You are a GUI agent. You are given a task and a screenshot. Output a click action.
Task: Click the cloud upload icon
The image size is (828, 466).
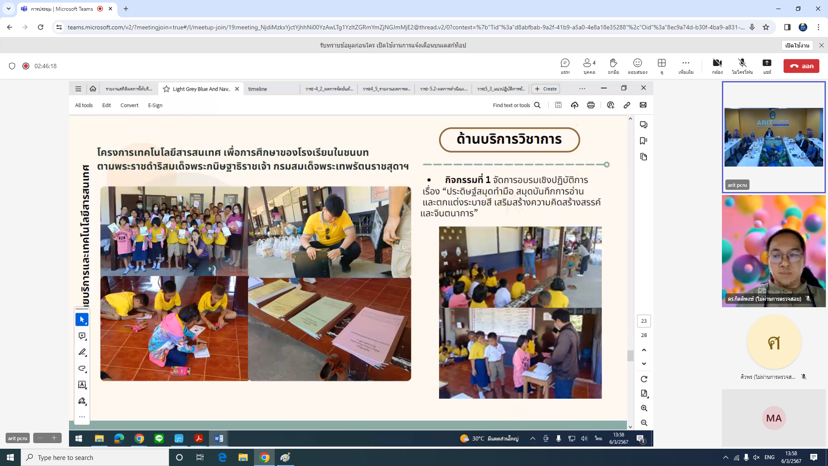pyautogui.click(x=574, y=105)
